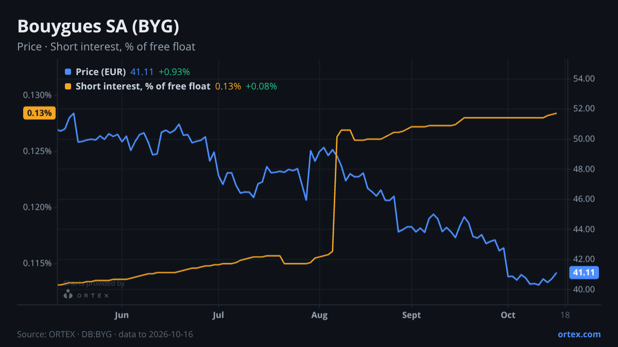This screenshot has height=347, width=618.
Task: Click the 54.00 right axis label
Action: [x=584, y=79]
